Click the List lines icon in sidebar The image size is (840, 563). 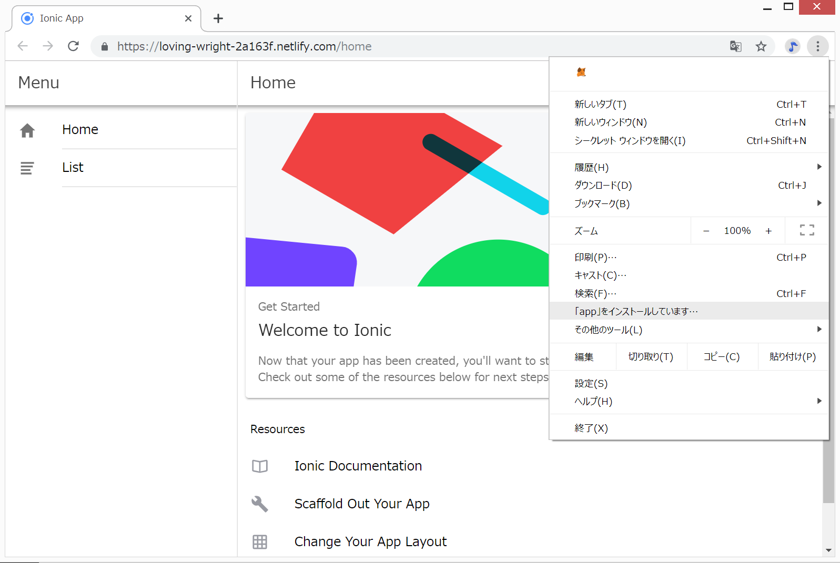coord(27,168)
